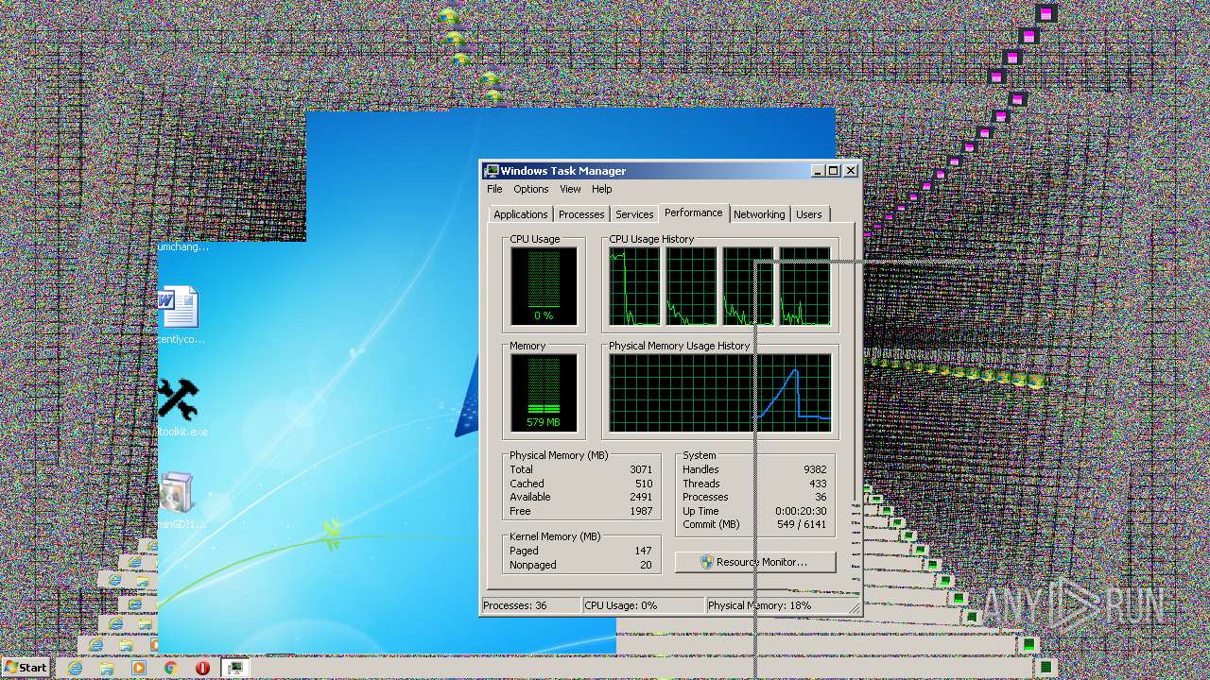Select the toolkit.exe wrench desktop icon

pyautogui.click(x=178, y=399)
